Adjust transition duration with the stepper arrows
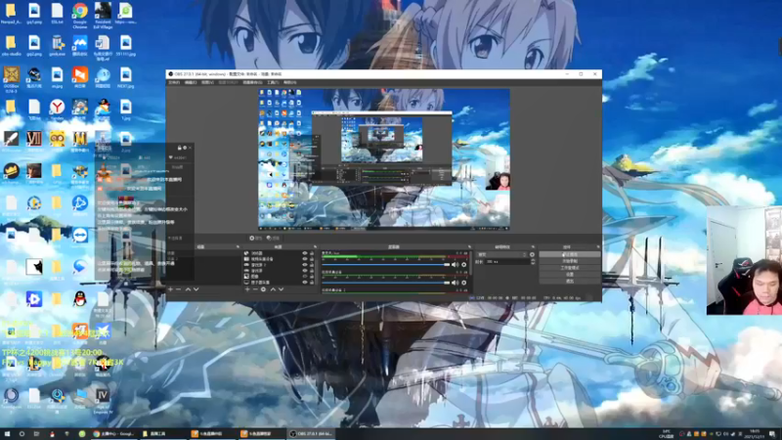 click(533, 262)
